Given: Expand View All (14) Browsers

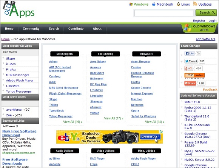Looking at the screenshot, I should [x=154, y=122].
